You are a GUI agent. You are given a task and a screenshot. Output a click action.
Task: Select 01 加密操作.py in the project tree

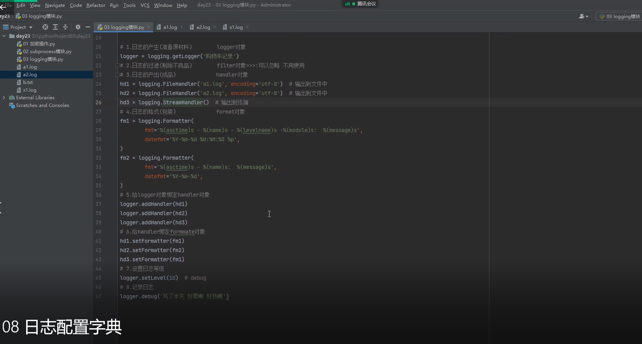[x=39, y=44]
